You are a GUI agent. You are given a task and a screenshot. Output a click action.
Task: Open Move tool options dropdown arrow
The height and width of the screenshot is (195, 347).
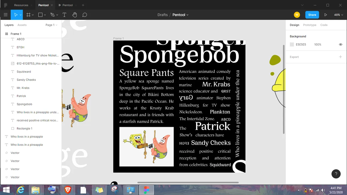click(x=21, y=15)
